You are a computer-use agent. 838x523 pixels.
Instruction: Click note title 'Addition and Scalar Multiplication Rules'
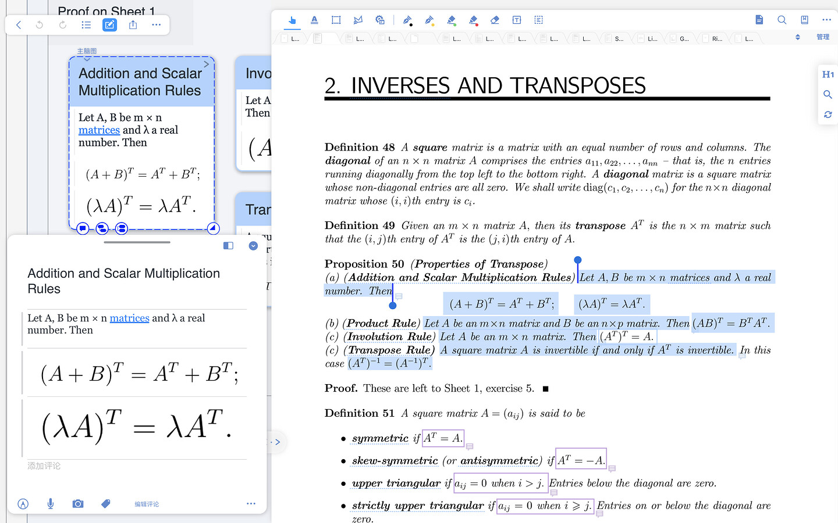coord(123,281)
